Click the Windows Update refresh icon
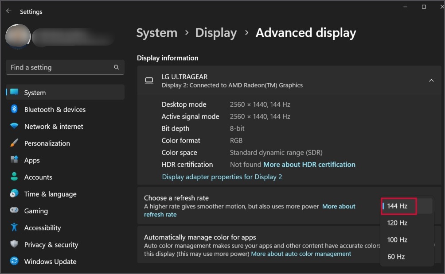Viewport: 445px width, 274px height. point(14,261)
